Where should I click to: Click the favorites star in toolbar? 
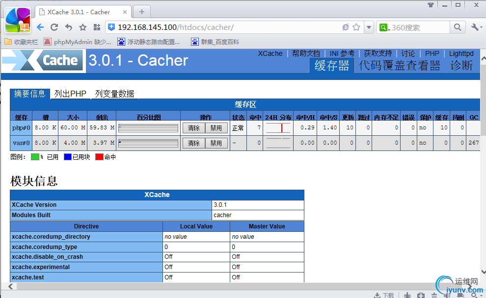click(83, 27)
